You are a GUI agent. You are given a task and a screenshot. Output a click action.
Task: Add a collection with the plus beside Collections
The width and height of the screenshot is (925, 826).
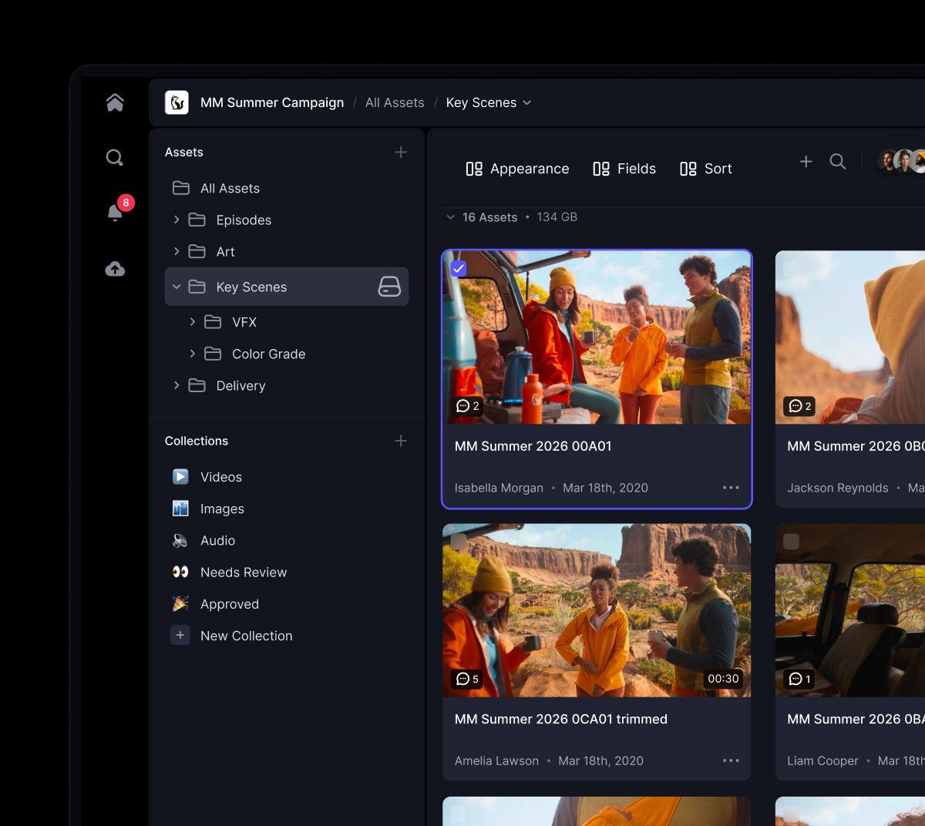click(401, 441)
